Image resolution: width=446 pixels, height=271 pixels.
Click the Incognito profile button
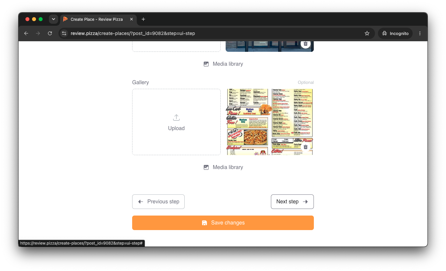395,33
